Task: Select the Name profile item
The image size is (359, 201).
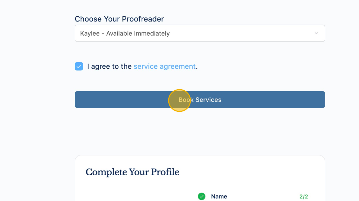Action: tap(219, 197)
